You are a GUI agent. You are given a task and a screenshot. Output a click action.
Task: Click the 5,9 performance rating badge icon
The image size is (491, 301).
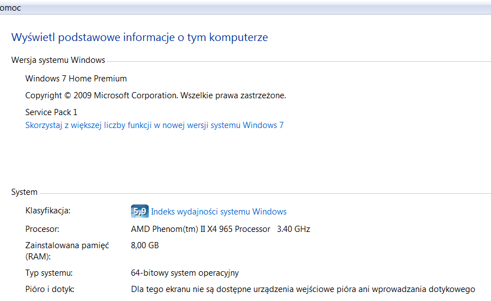pyautogui.click(x=140, y=211)
